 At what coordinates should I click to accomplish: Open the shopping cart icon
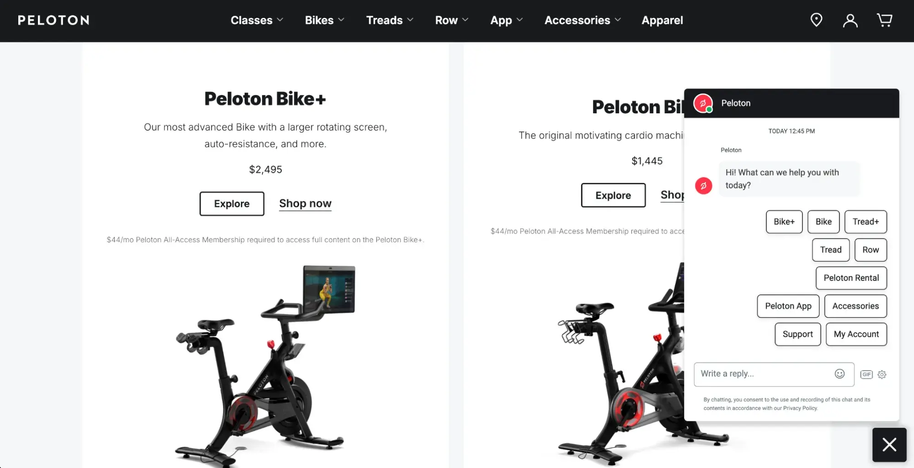(884, 20)
